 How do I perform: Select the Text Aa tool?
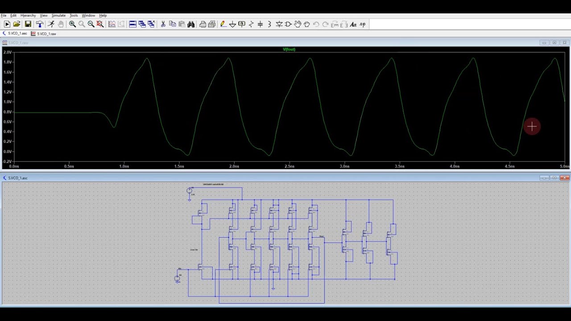click(353, 24)
